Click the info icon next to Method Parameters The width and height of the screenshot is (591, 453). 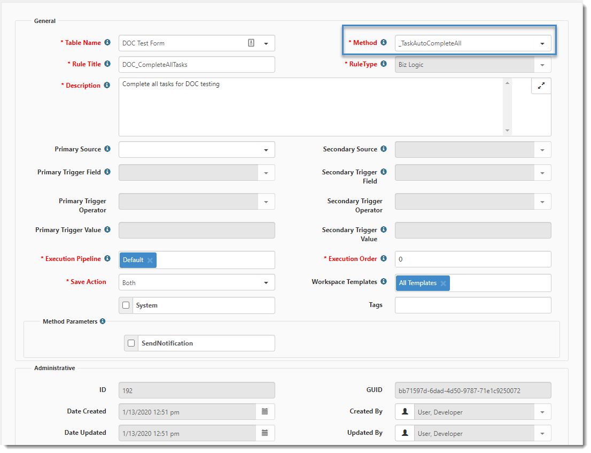click(103, 321)
